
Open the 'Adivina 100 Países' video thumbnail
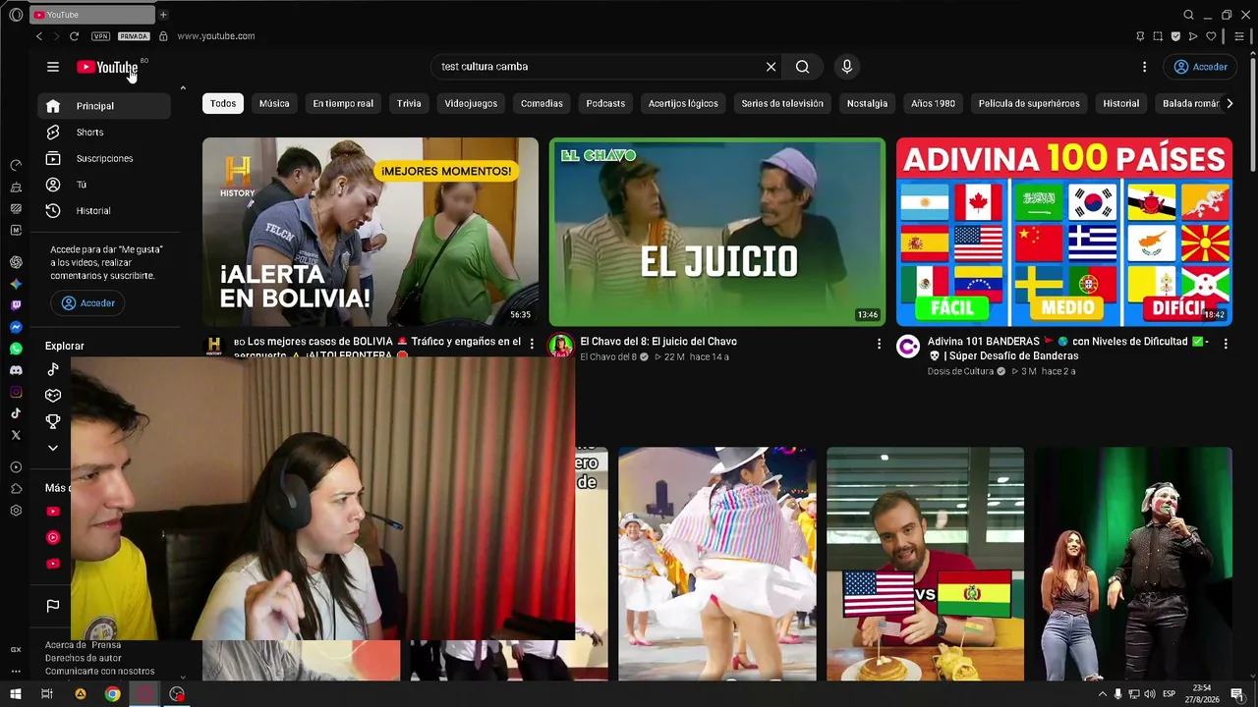(1064, 232)
